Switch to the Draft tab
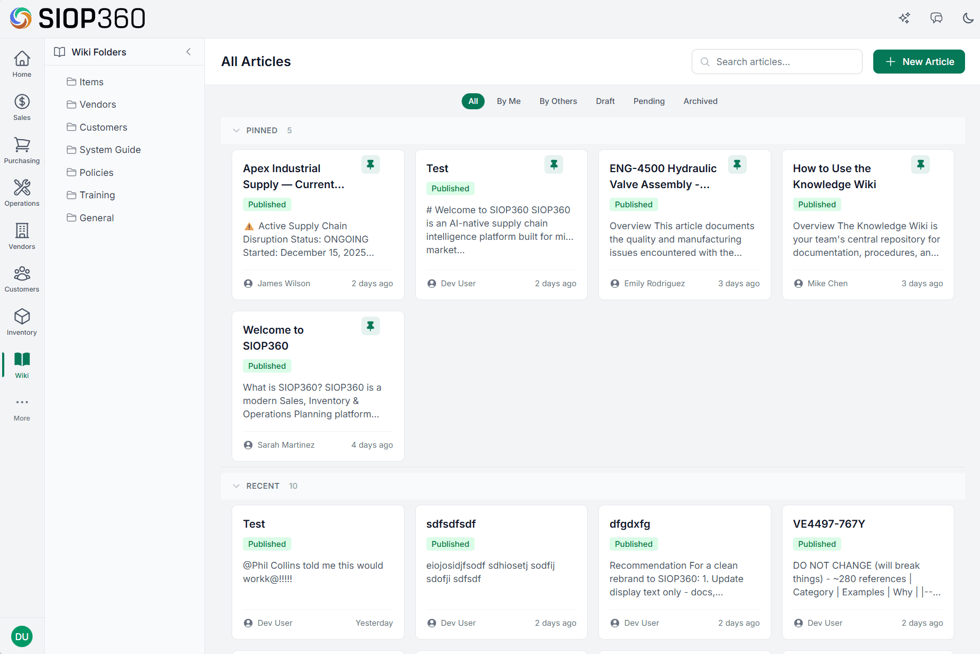 tap(605, 101)
